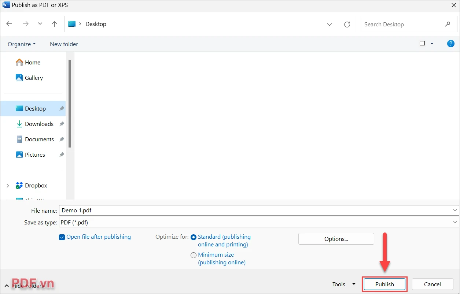Click the pin icon beside Documents
This screenshot has width=460, height=294.
[62, 139]
